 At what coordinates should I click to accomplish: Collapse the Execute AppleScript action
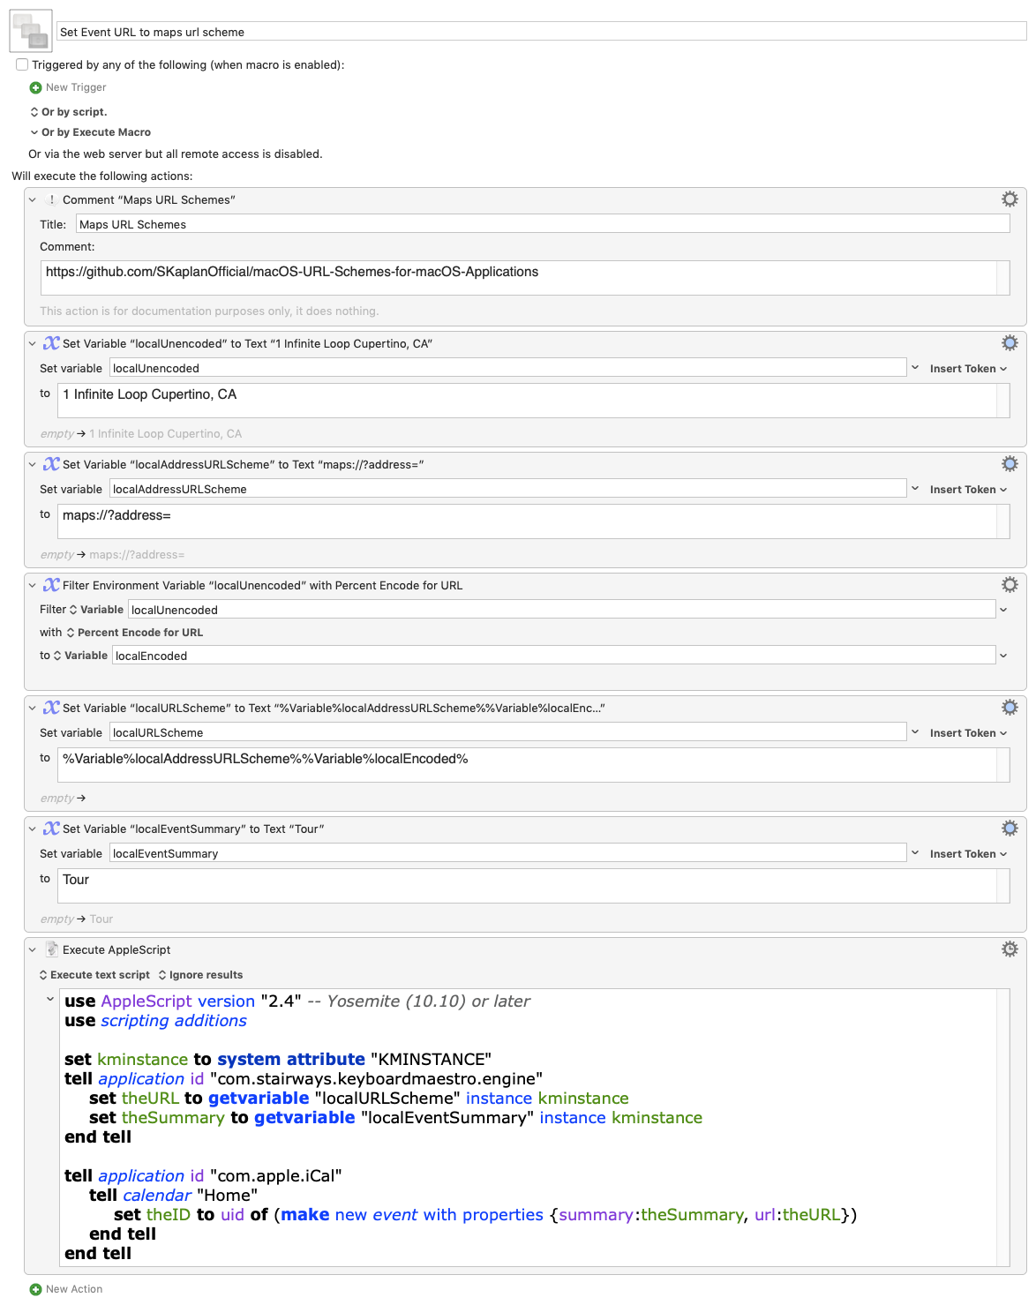[x=33, y=950]
